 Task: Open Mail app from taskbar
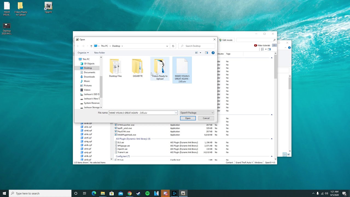click(x=121, y=193)
